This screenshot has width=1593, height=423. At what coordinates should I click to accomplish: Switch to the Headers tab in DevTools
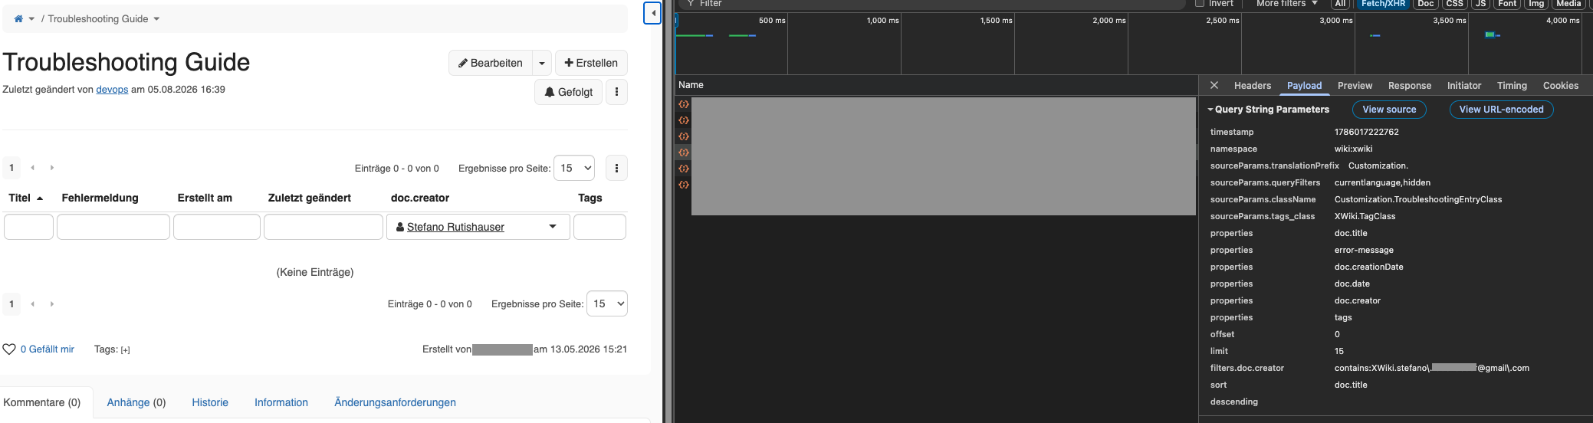(1253, 86)
